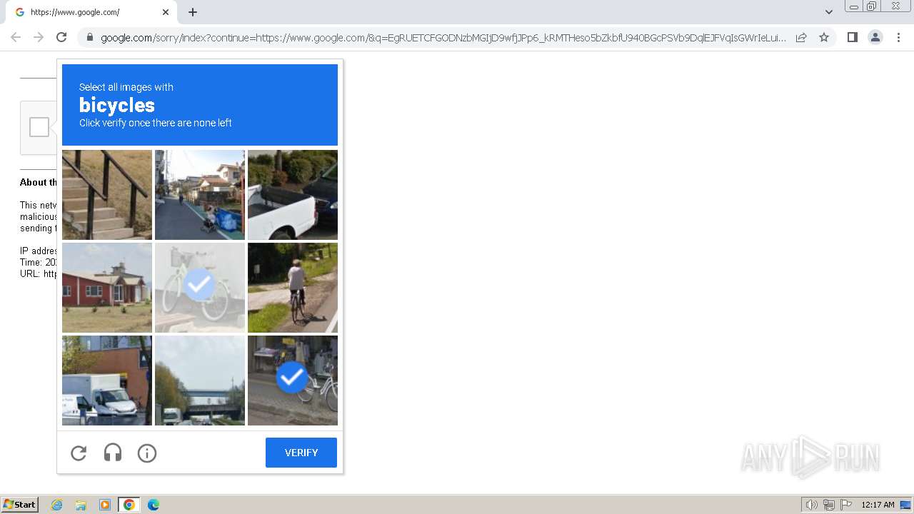Viewport: 914px width, 514px height.
Task: Click the blue VERIFY button
Action: point(301,453)
